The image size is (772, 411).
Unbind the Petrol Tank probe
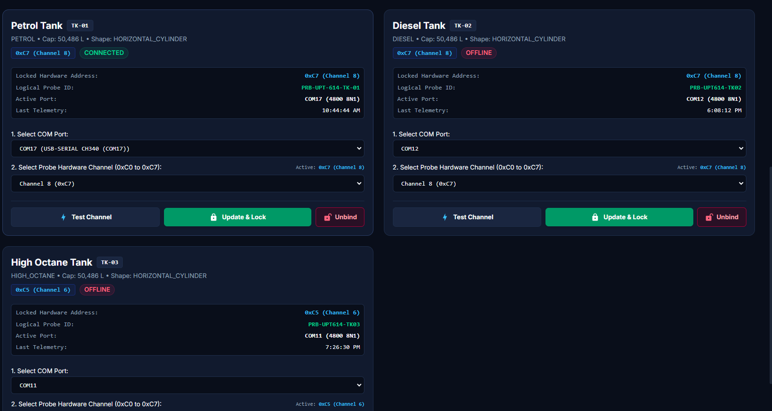[x=340, y=217]
